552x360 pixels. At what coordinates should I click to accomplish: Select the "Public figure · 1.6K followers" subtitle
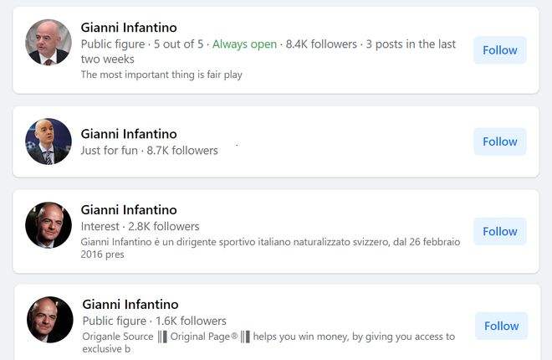pos(154,321)
